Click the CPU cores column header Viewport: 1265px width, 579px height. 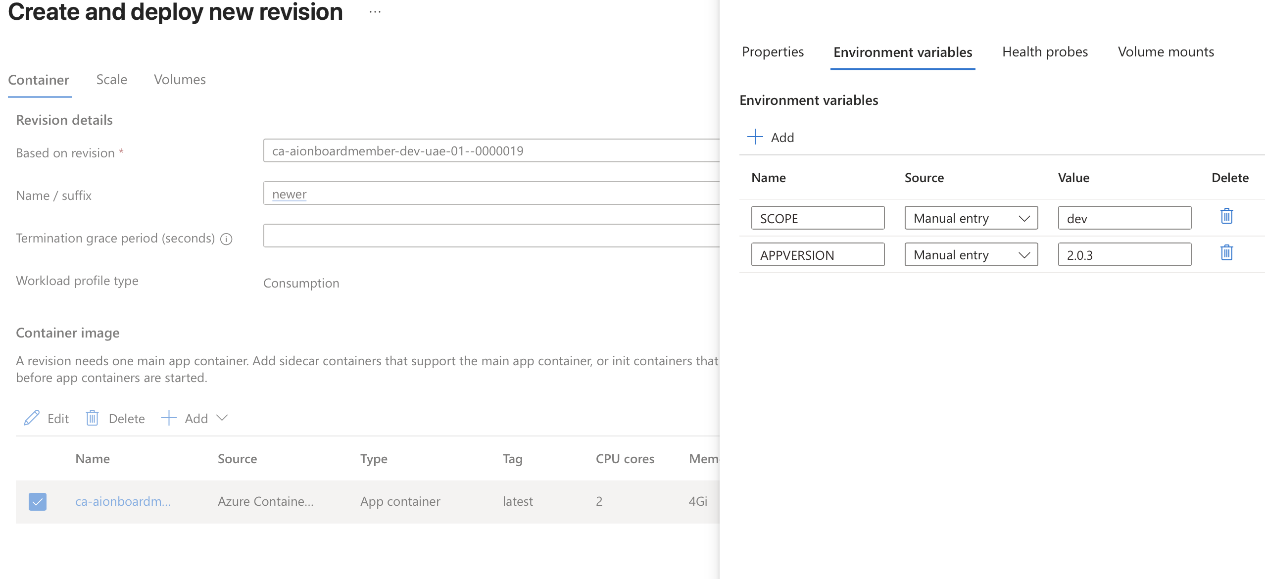625,459
